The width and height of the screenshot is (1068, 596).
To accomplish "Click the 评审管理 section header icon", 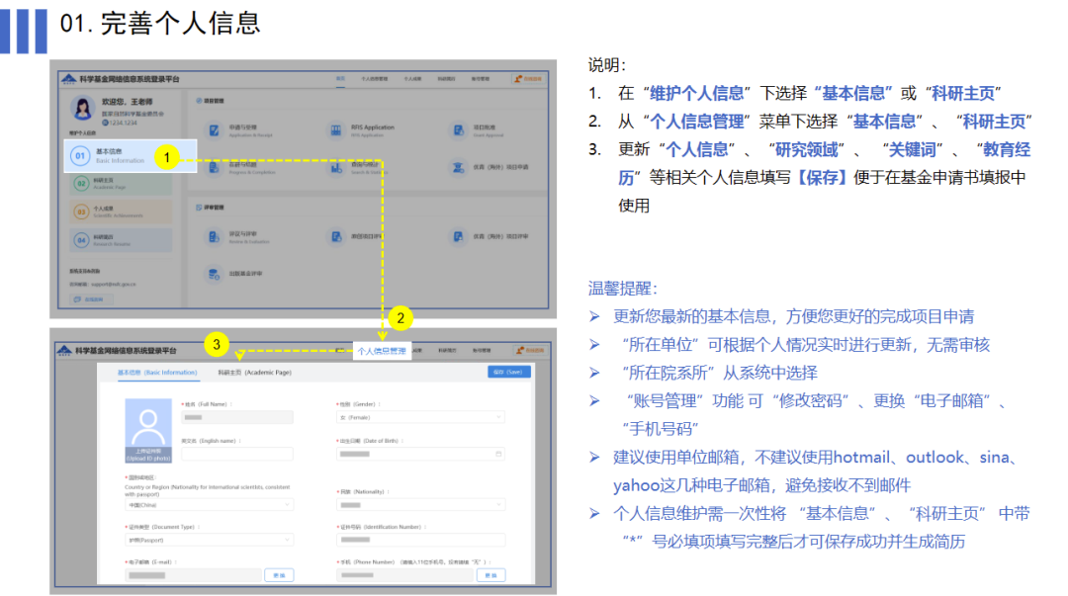I will click(199, 207).
